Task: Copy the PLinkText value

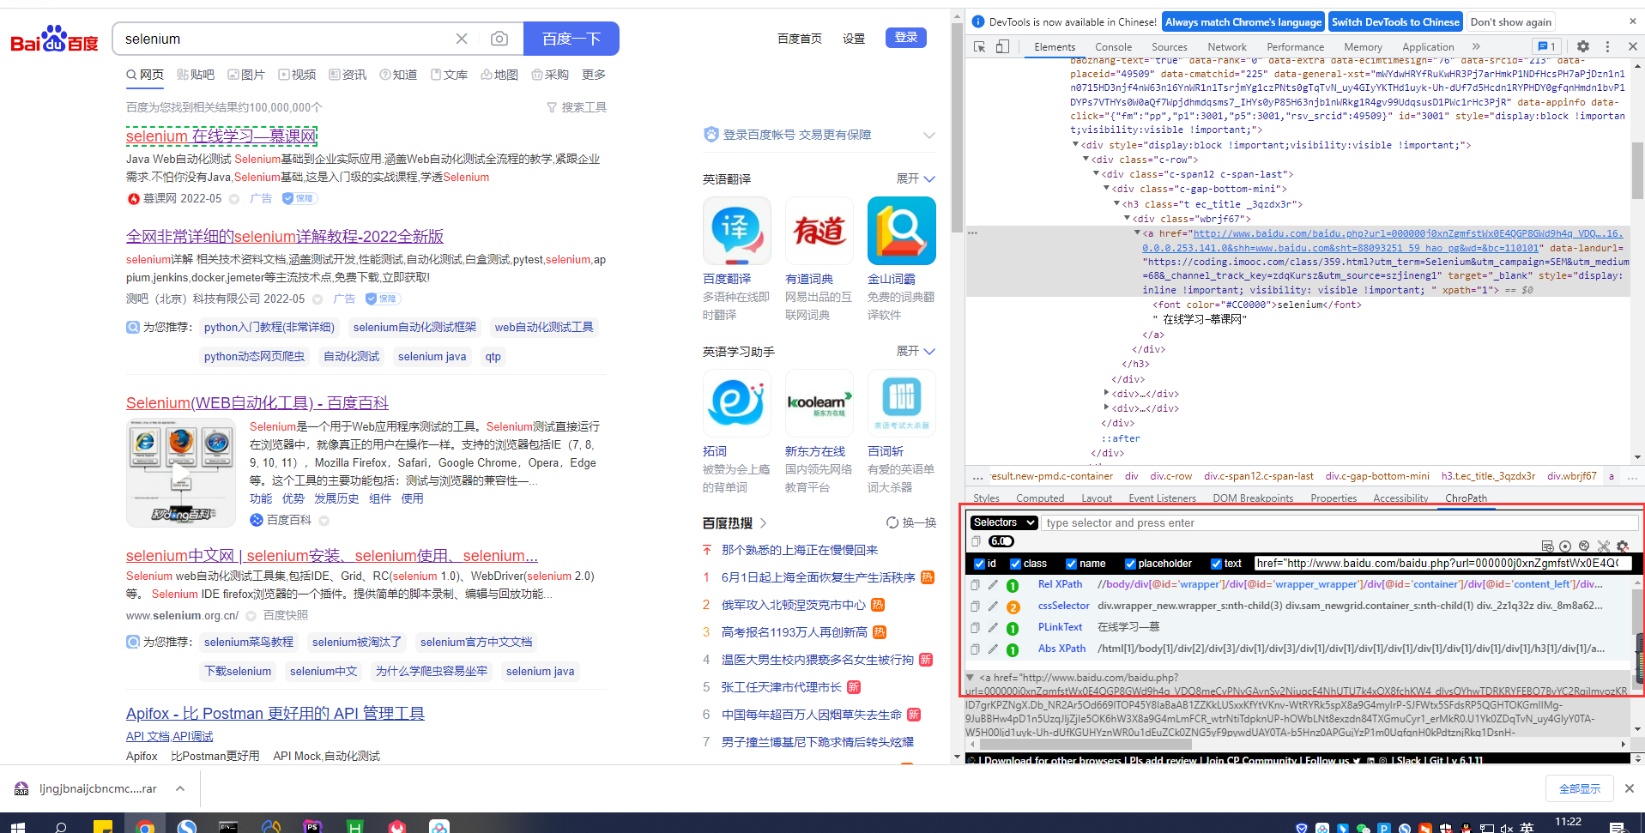Action: click(976, 627)
